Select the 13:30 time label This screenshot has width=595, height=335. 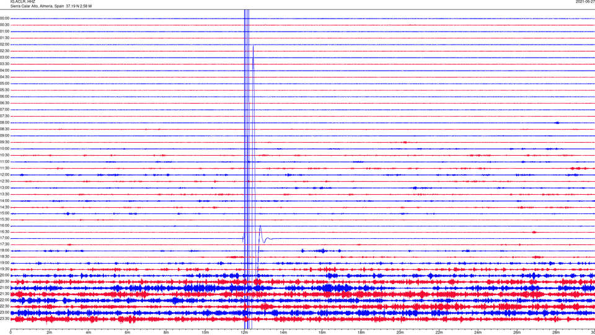[4, 194]
